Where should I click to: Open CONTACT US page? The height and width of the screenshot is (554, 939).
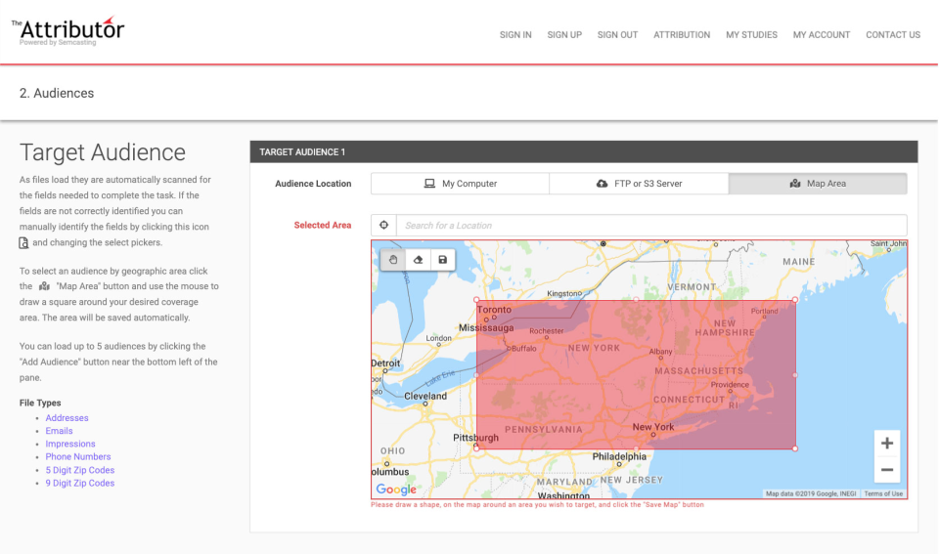point(893,35)
